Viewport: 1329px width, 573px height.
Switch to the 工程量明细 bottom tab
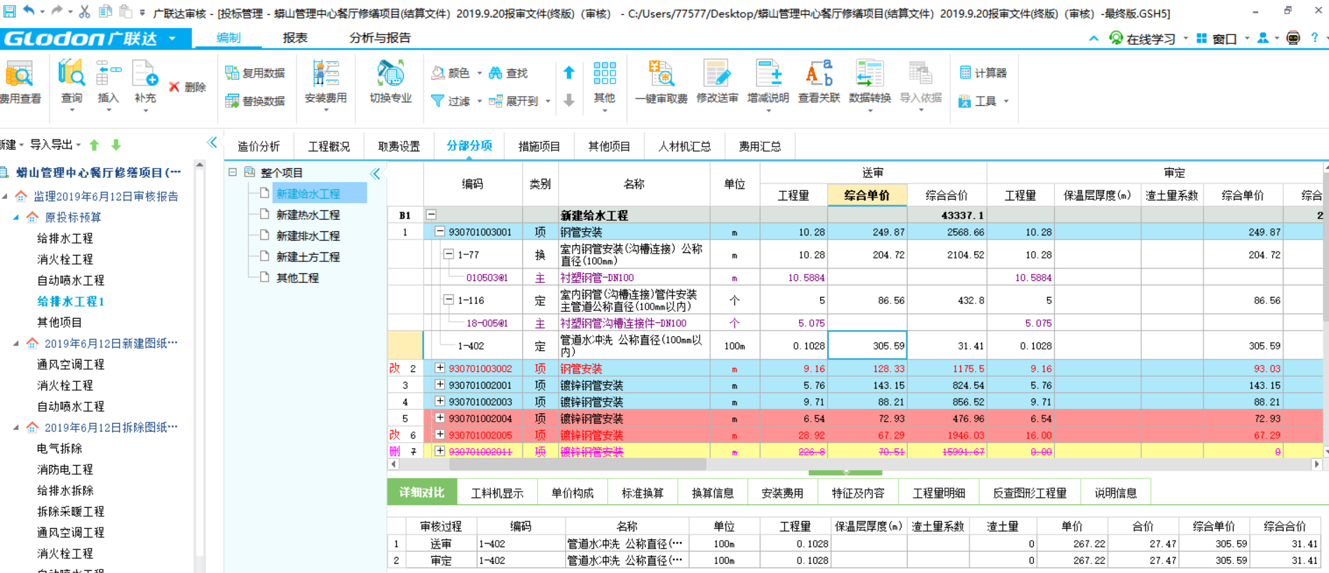pyautogui.click(x=939, y=492)
